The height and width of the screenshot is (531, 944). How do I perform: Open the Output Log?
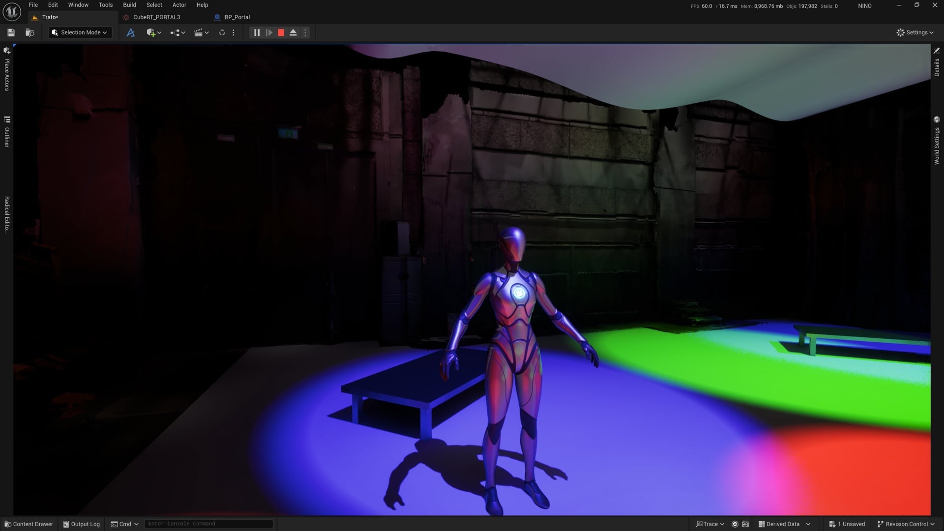81,524
